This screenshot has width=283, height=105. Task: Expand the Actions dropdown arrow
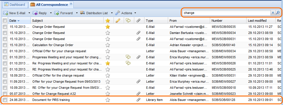(x=135, y=13)
